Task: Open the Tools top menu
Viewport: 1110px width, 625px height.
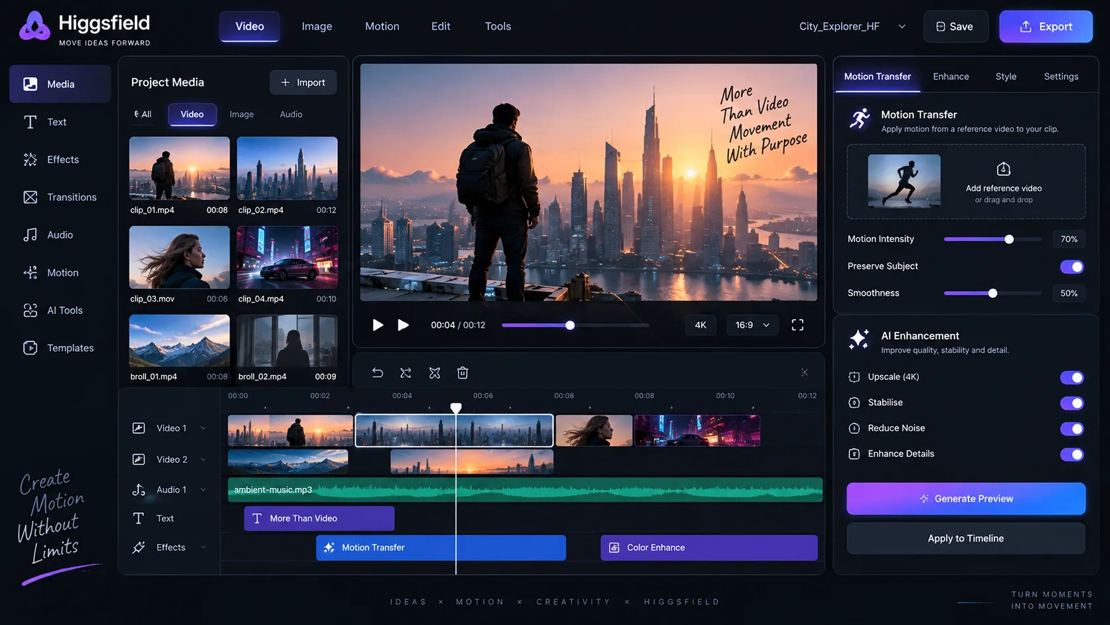Action: coord(498,27)
